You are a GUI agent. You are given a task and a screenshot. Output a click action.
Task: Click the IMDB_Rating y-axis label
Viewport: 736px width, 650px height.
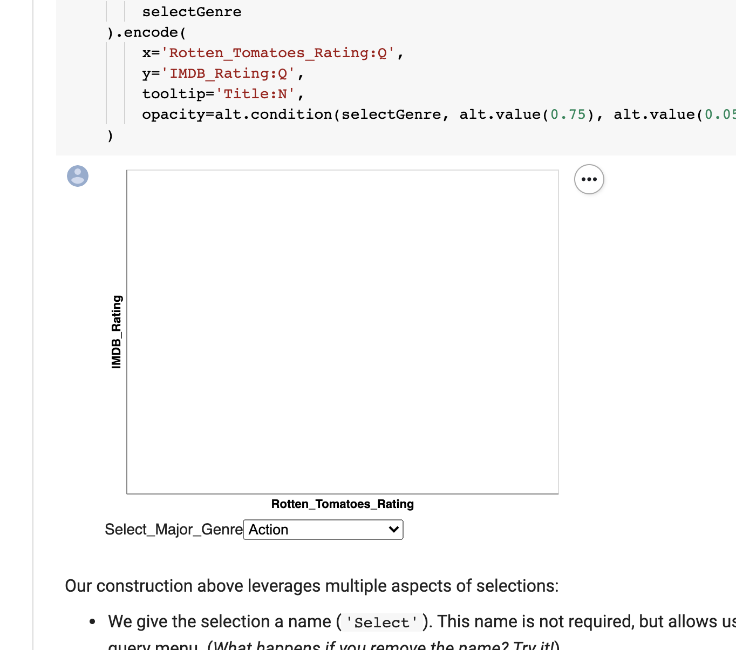pos(116,331)
